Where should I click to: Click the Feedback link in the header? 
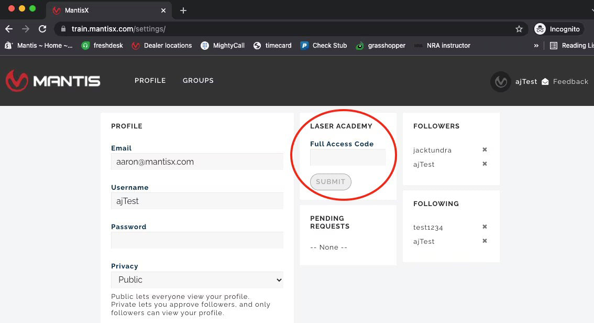pos(570,82)
